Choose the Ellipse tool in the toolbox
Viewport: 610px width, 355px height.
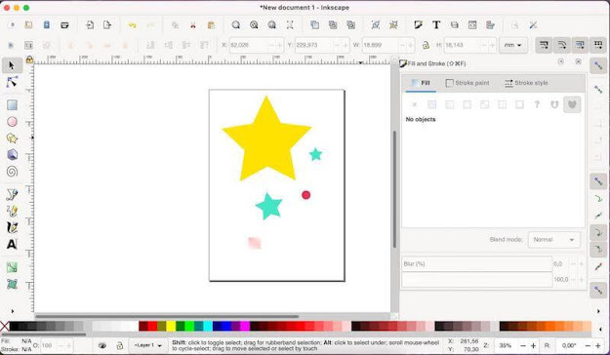12,122
